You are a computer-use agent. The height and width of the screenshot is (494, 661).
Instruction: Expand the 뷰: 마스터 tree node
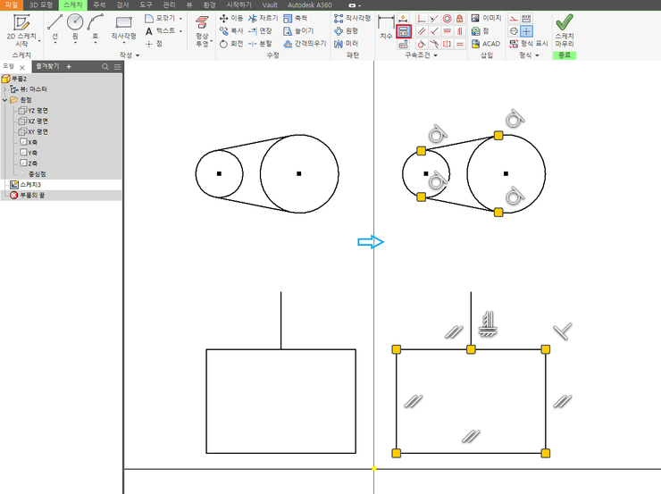5,90
